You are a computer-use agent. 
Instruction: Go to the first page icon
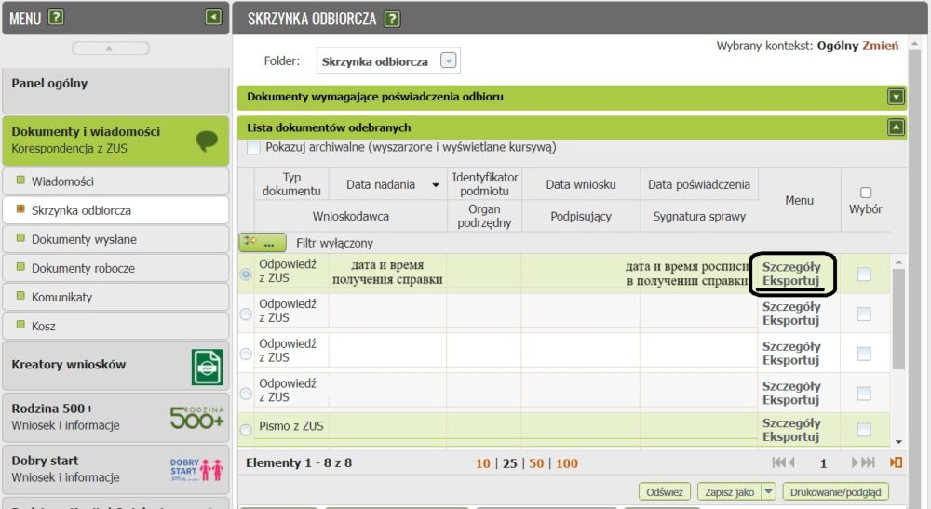point(783,462)
